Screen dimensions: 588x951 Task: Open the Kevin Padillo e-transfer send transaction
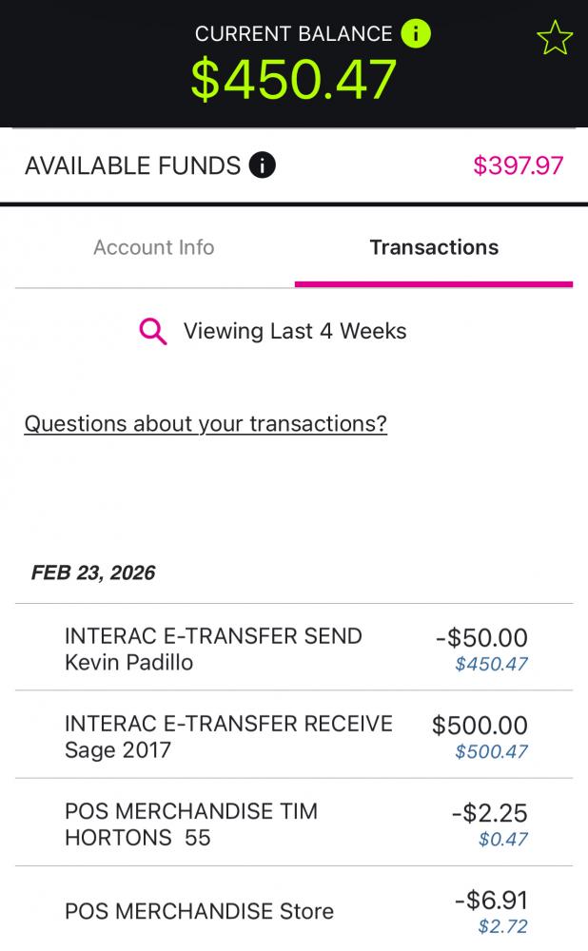pos(213,649)
